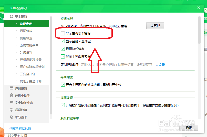Close the 360设置中心 dialog
207x137 pixels.
[x=199, y=8]
